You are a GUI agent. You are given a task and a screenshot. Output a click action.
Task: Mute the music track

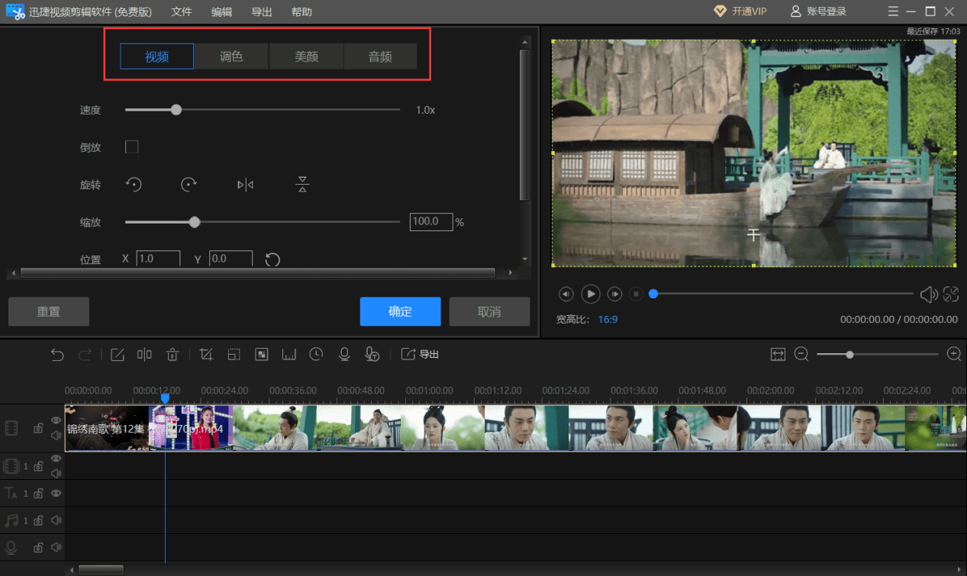pos(56,520)
